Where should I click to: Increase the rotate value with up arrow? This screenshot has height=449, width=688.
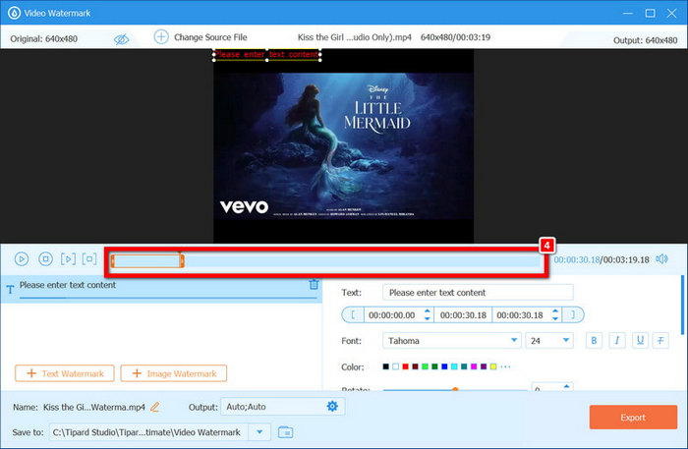point(566,387)
